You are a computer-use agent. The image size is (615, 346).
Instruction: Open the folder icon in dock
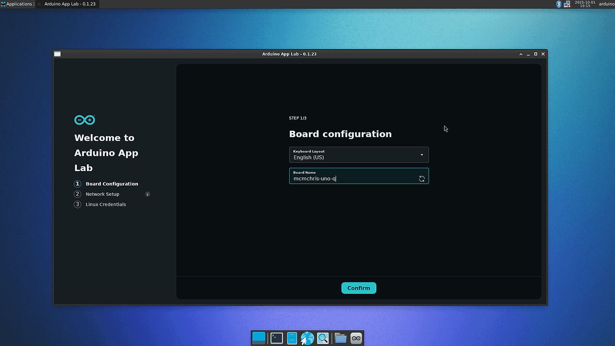pyautogui.click(x=341, y=338)
